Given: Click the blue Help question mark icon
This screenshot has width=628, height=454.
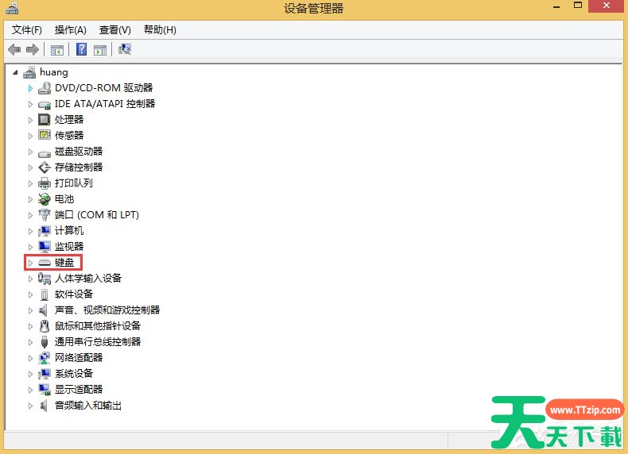Looking at the screenshot, I should click(81, 50).
